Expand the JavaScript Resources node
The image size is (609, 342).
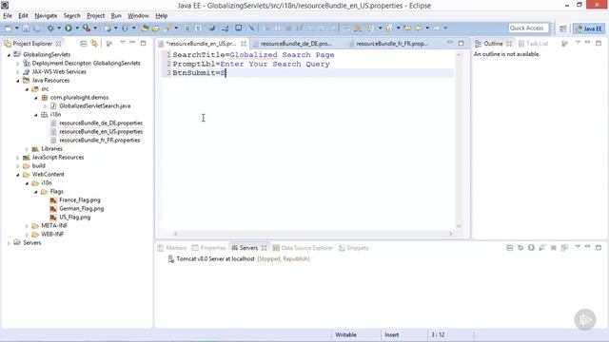pos(17,158)
